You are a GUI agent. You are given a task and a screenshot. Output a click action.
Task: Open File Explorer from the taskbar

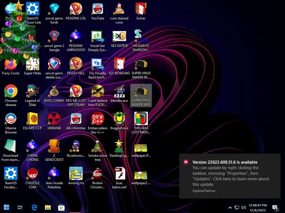48,207
